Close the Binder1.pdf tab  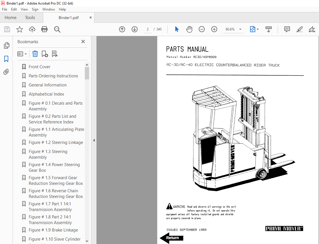click(x=90, y=17)
